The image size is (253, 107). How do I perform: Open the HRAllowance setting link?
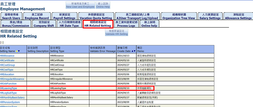pyautogui.click(x=7, y=56)
